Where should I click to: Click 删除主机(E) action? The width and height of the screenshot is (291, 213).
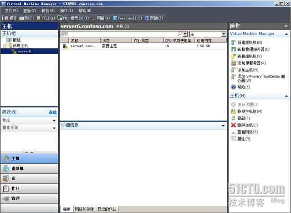click(x=247, y=125)
